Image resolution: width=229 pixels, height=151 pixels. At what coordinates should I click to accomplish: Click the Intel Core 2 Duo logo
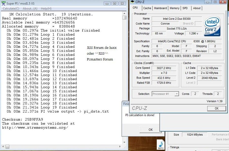pyautogui.click(x=212, y=26)
